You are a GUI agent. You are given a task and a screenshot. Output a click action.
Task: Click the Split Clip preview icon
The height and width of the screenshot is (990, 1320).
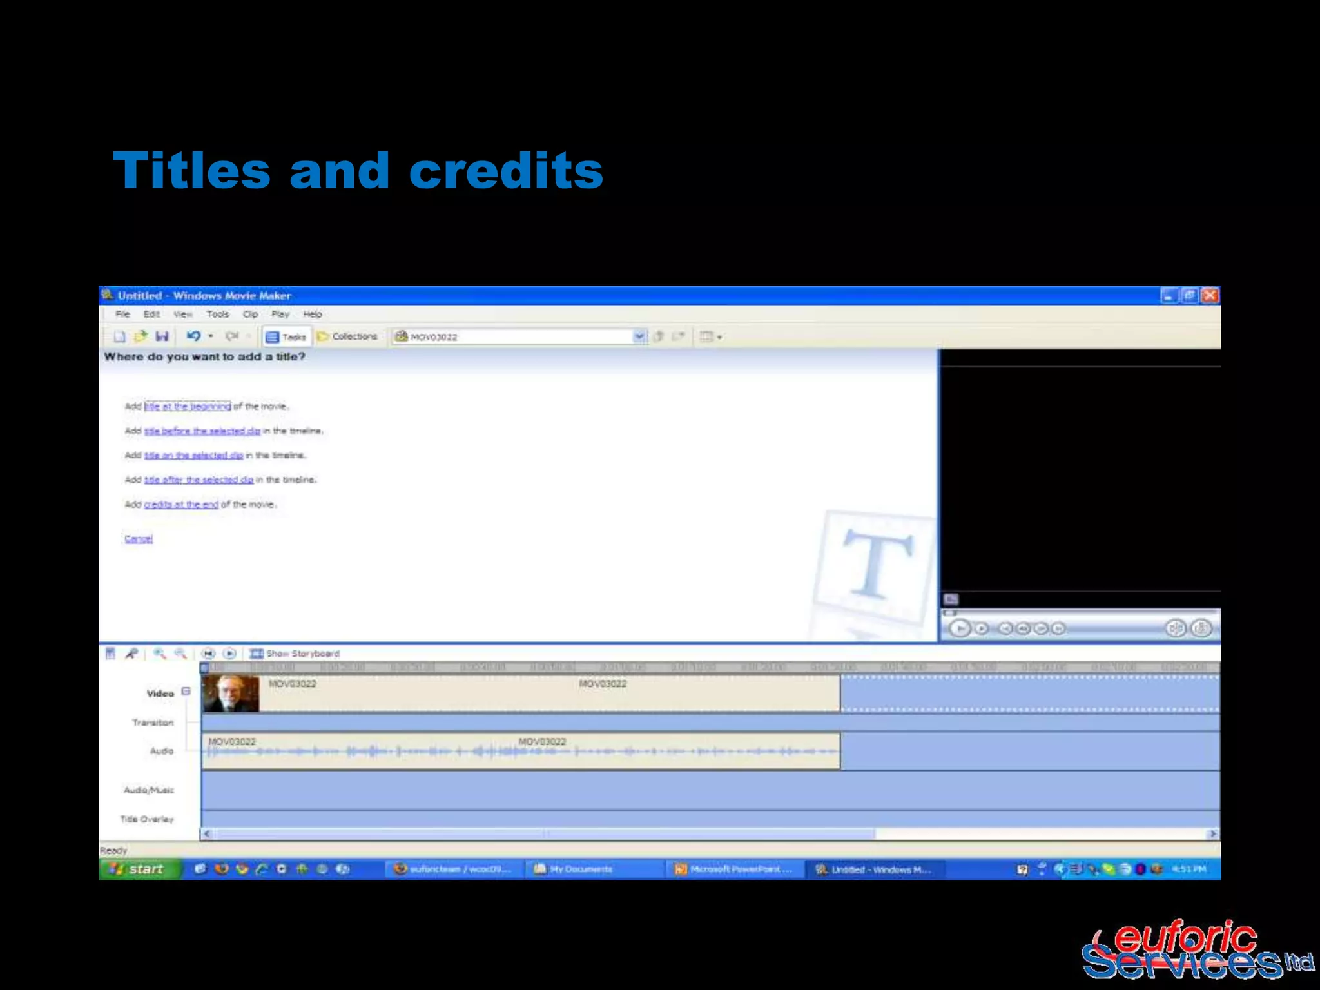[x=1176, y=628]
